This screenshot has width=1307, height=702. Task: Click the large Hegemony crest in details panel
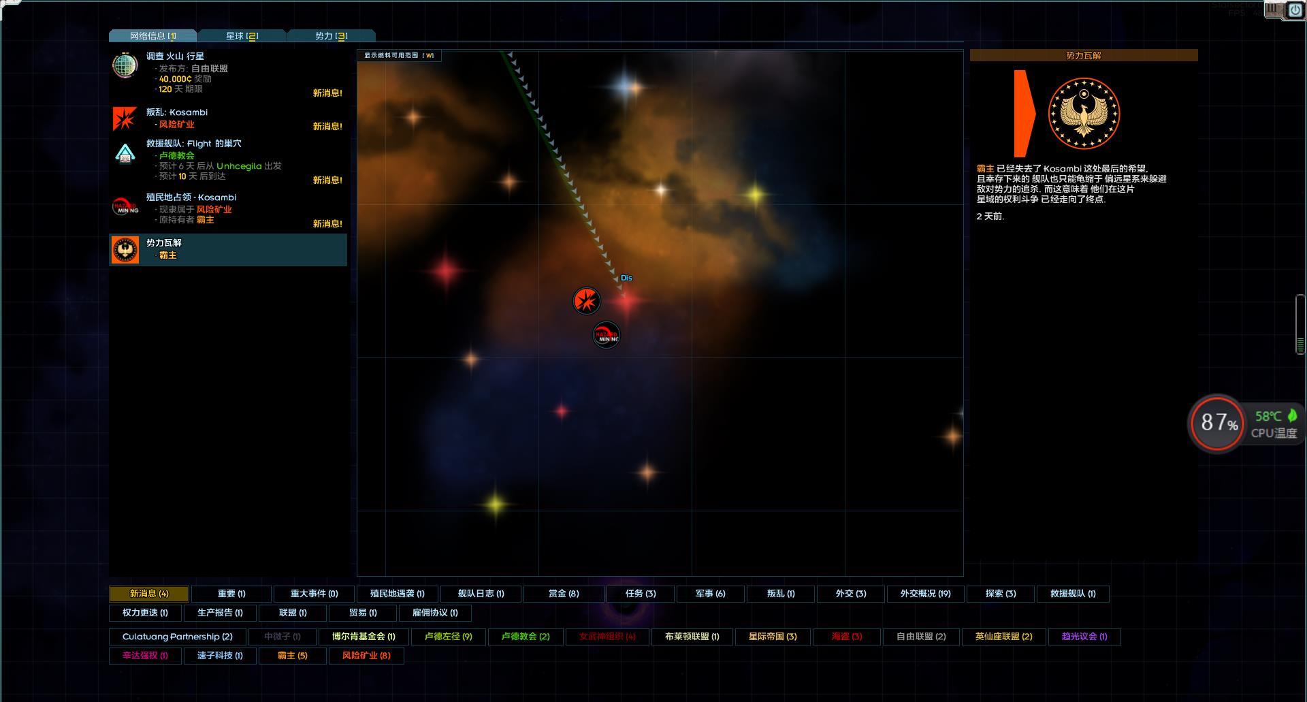(1084, 113)
